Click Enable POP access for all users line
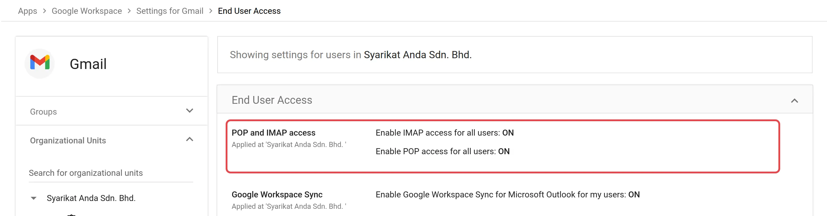This screenshot has width=827, height=216. click(x=443, y=151)
